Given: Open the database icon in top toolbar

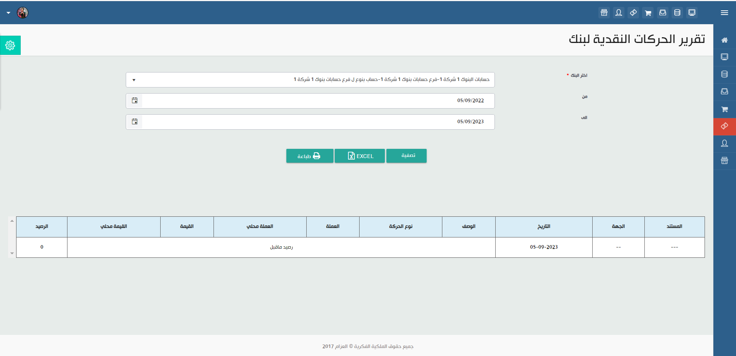Looking at the screenshot, I should click(677, 13).
